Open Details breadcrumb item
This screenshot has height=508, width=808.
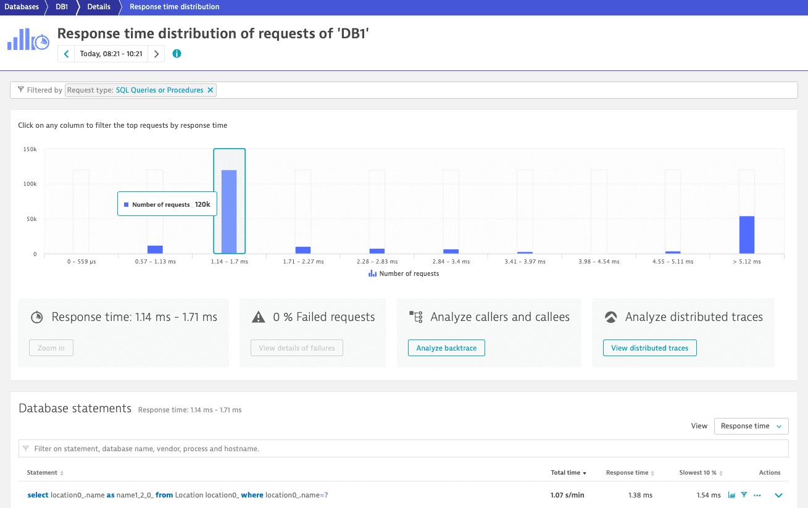pos(99,7)
